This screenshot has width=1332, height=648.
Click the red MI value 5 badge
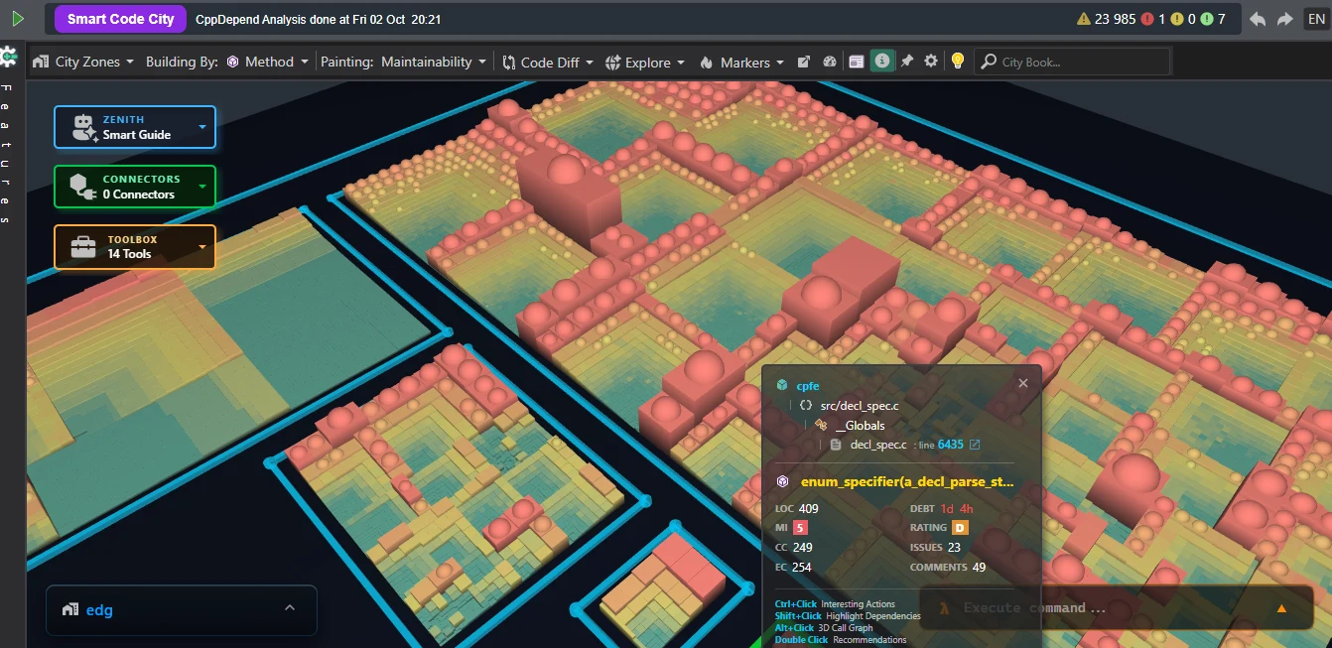800,527
